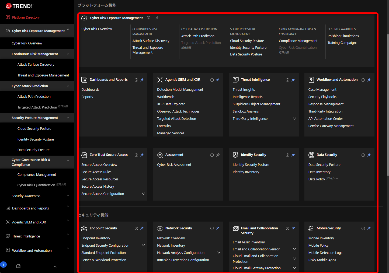This screenshot has height=273, width=389.
Task: Expand Endpoint Security Configuration submenu
Action: pos(143,245)
